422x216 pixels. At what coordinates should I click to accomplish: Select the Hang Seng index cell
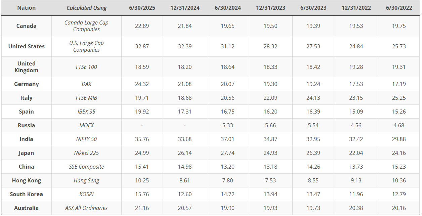(x=86, y=180)
